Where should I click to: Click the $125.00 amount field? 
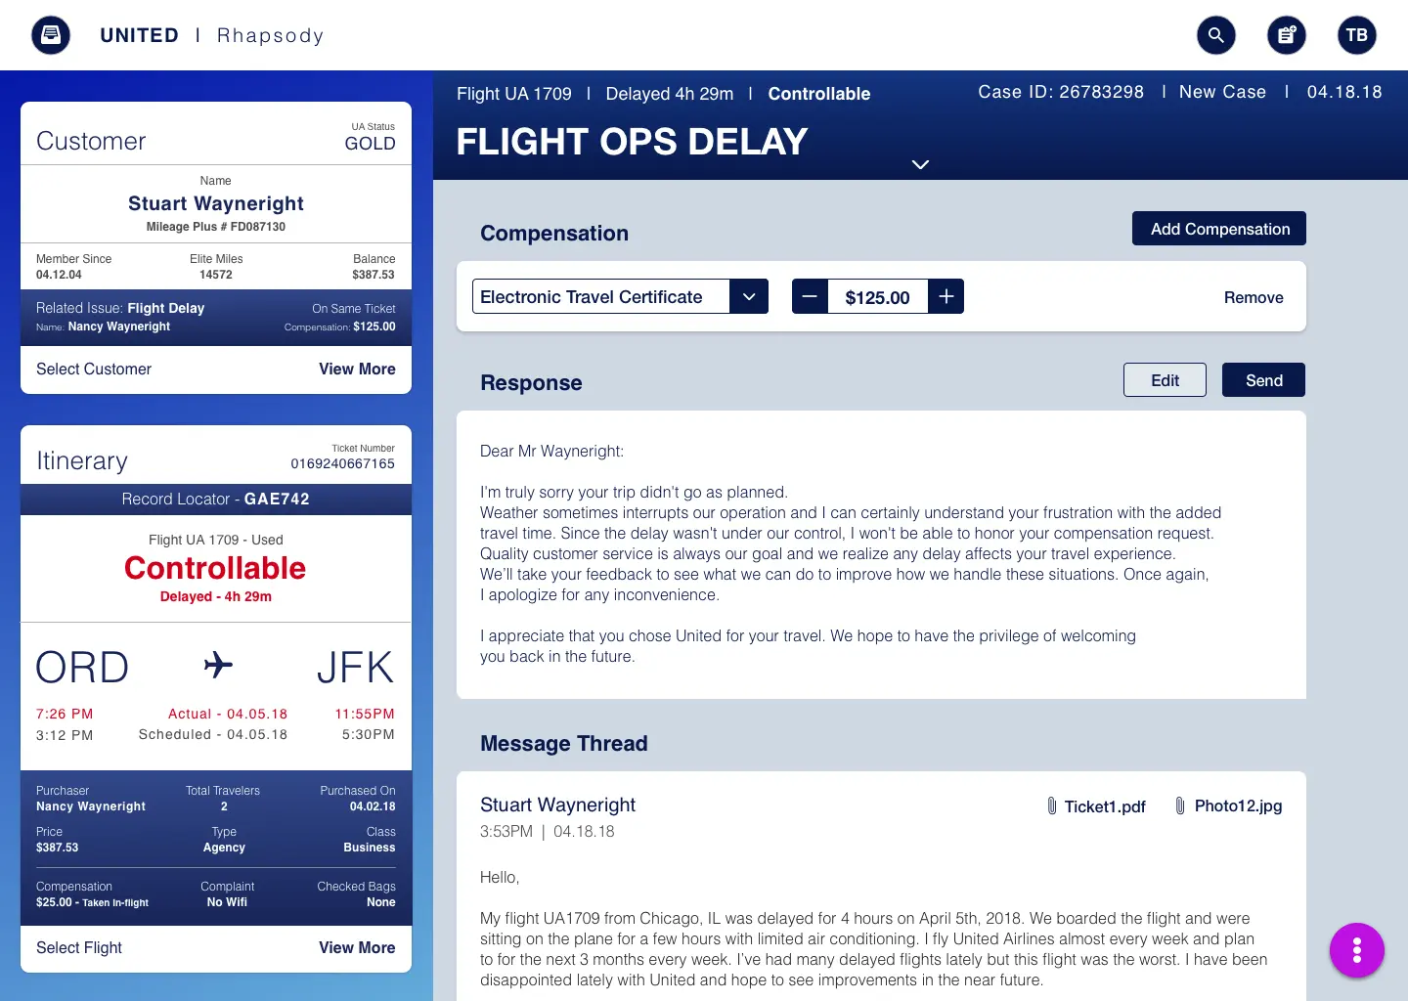[877, 296]
